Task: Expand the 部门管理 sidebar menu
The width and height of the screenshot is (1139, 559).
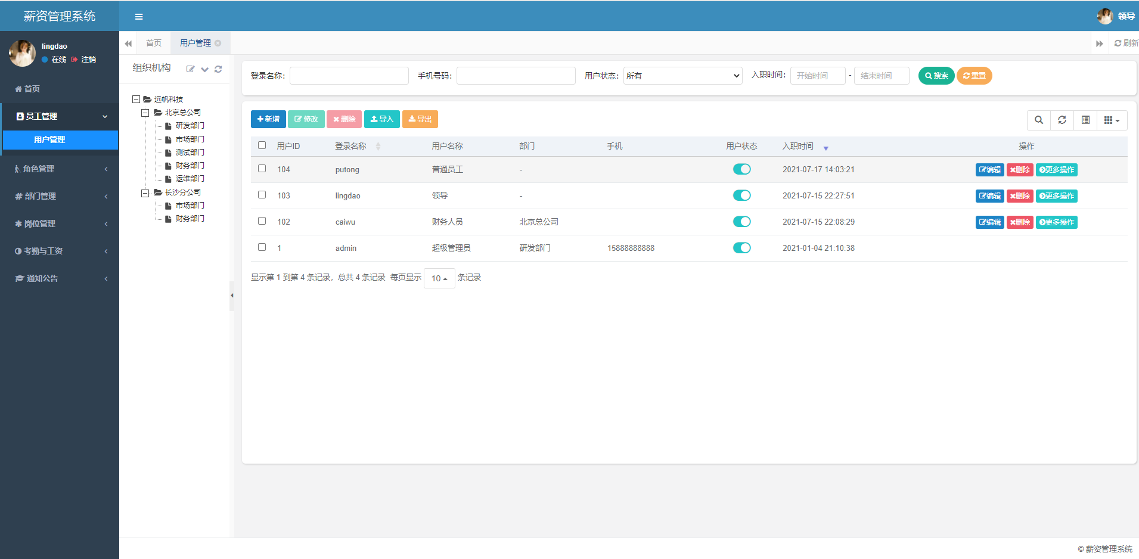Action: click(x=60, y=196)
